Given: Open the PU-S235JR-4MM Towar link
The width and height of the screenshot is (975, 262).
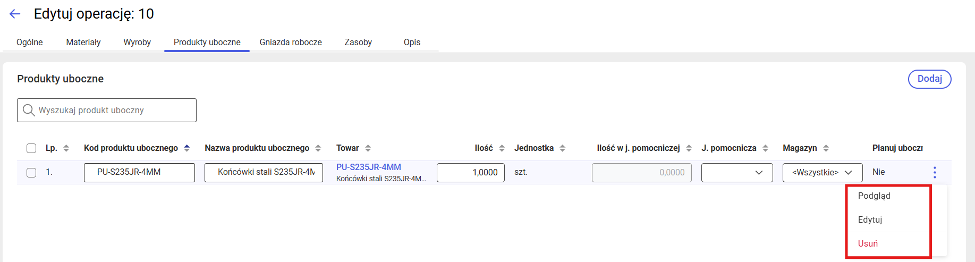Looking at the screenshot, I should [x=369, y=167].
